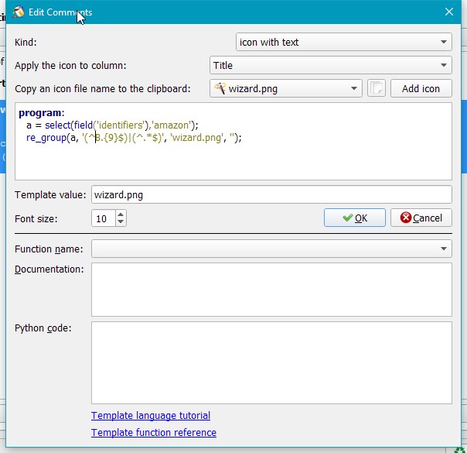
Task: Click 'Copy an icon file name to the clipboard:' label
Action: click(x=103, y=88)
